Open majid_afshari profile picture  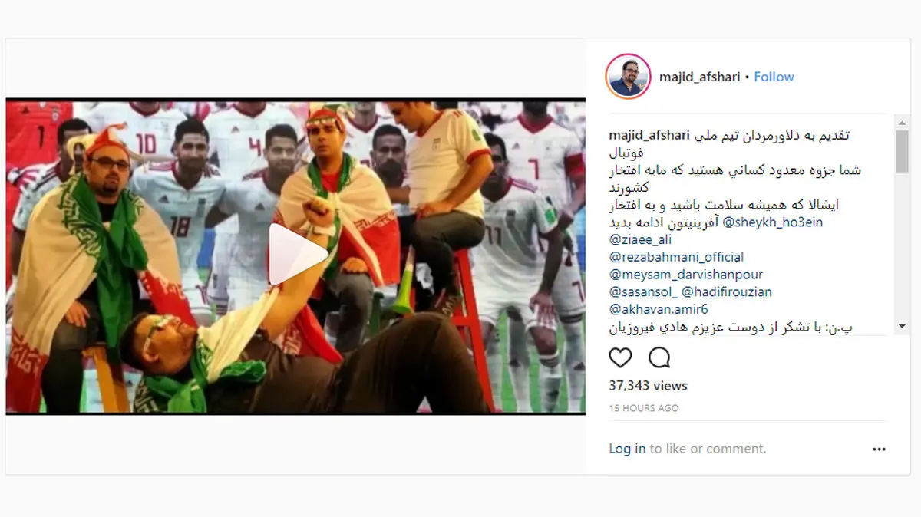pos(628,77)
